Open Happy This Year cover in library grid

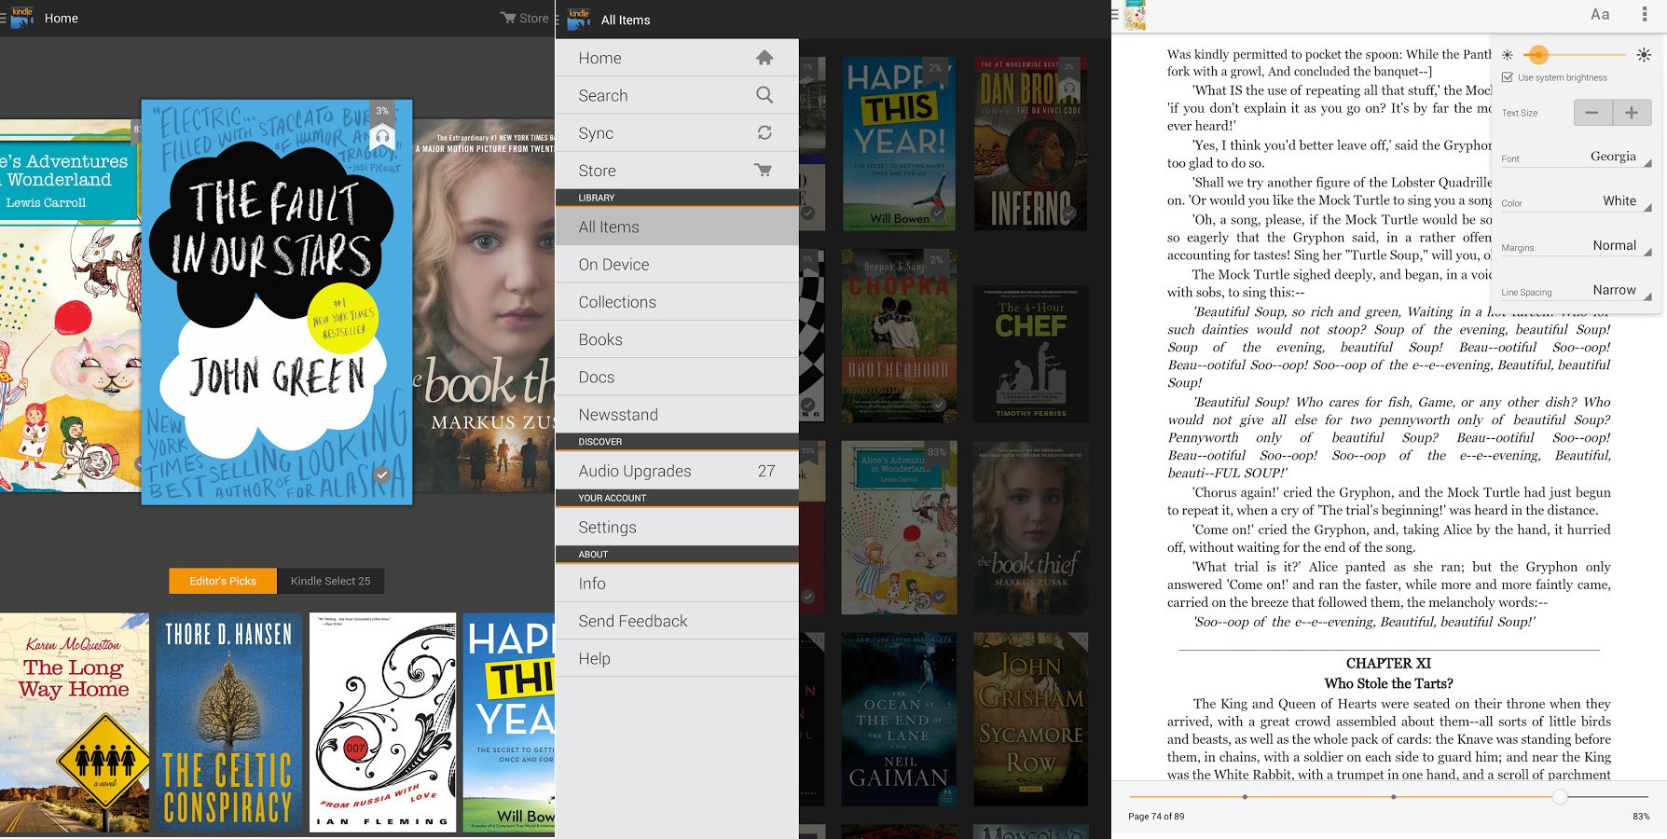(899, 144)
